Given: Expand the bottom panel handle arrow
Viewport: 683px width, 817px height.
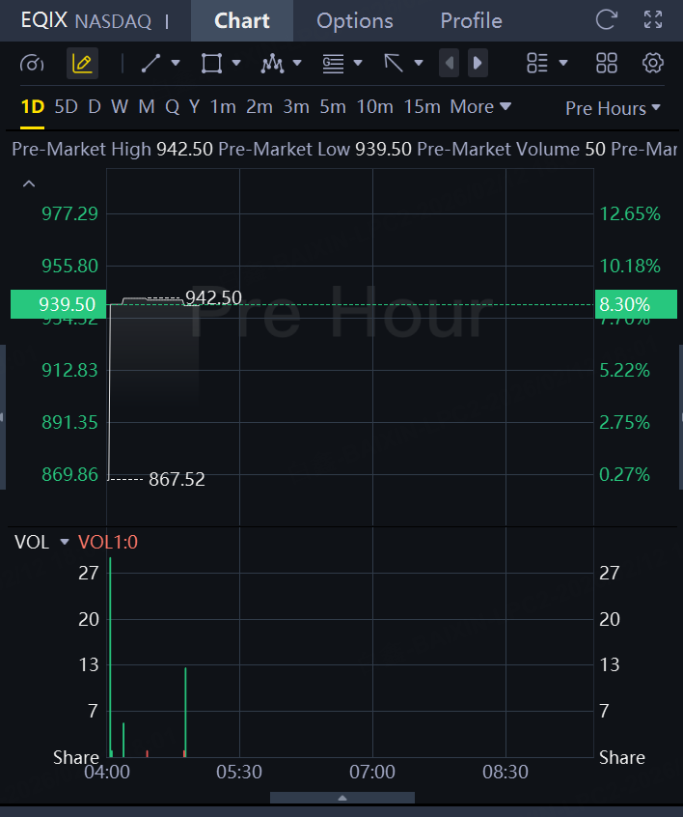Looking at the screenshot, I should (x=342, y=798).
